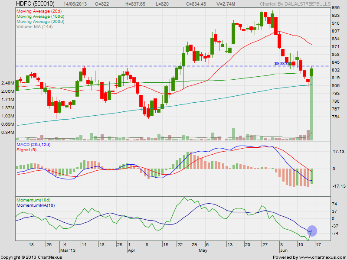Screen dimensions: 347x260
Task: Click the Copyright © 2013 ChartNexus text
Action: [x=31, y=257]
